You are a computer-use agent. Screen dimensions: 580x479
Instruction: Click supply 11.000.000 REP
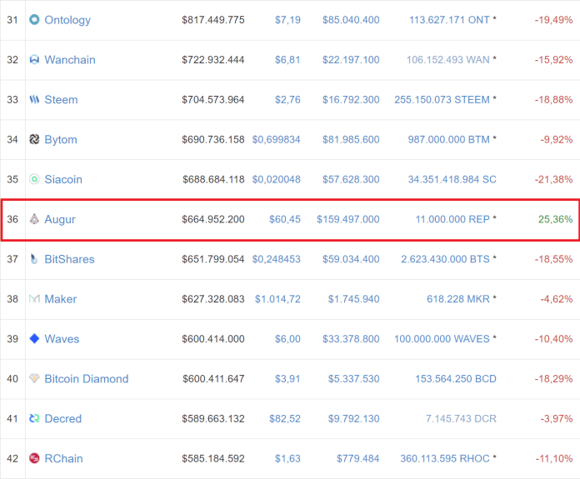coord(452,220)
